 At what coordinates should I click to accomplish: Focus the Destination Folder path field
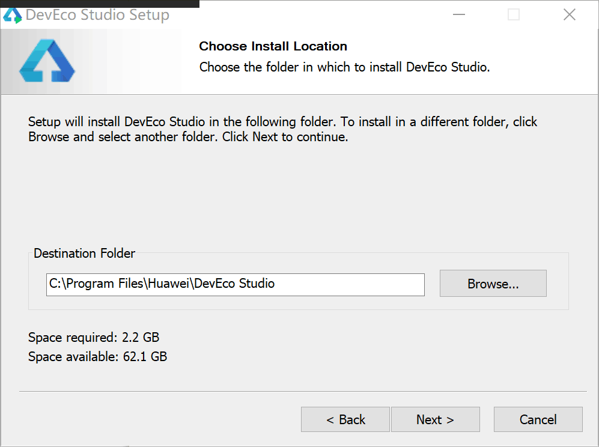pos(236,285)
